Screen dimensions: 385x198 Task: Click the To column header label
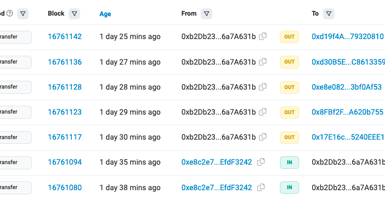tap(315, 14)
